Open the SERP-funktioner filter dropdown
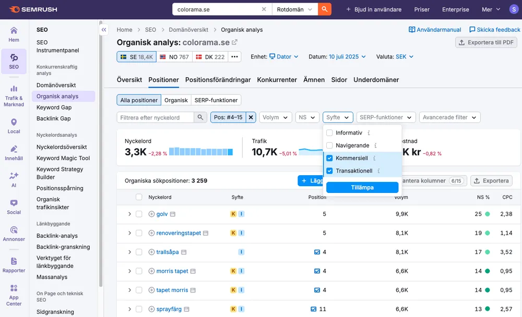Viewport: 522px width, 317px height. (x=386, y=117)
